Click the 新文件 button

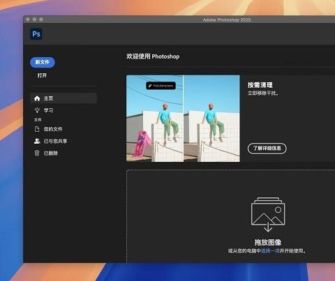[43, 62]
